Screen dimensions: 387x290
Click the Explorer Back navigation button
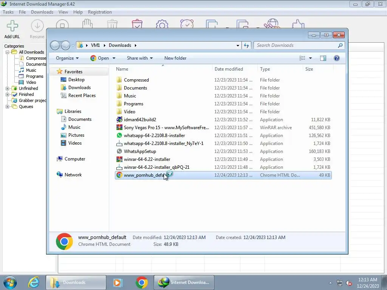click(55, 45)
